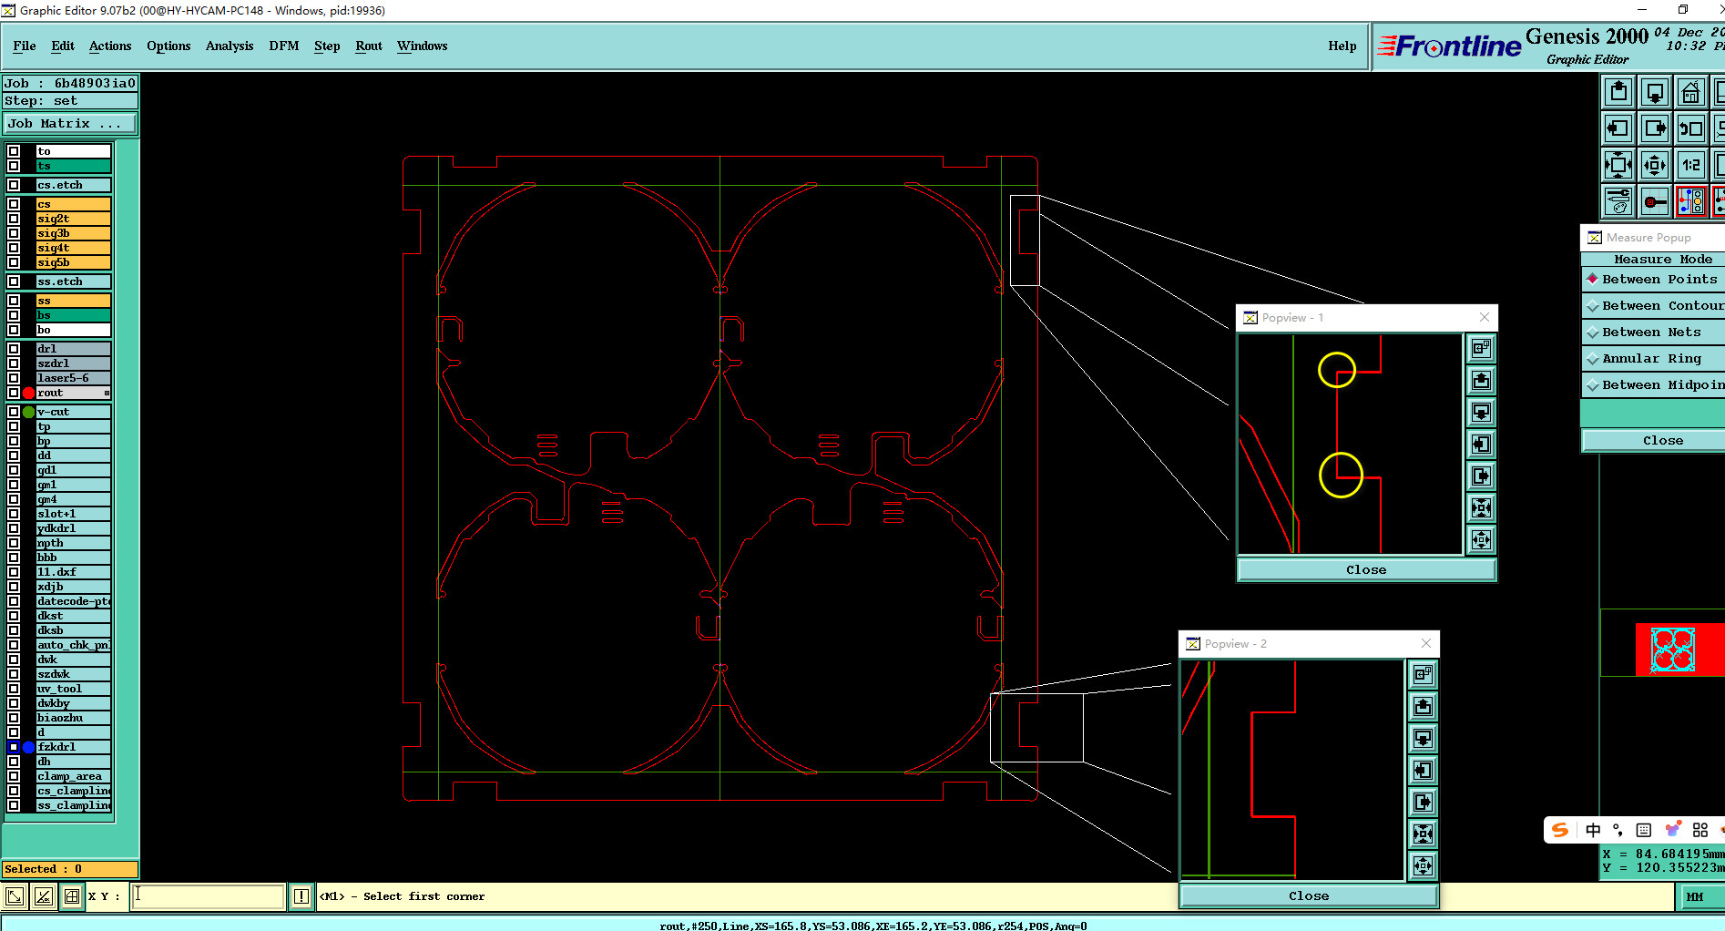Click pan down icon in Popview 1
This screenshot has height=931, width=1725.
[x=1482, y=412]
